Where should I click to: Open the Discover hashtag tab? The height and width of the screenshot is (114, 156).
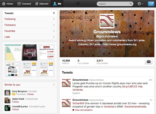(42, 4)
